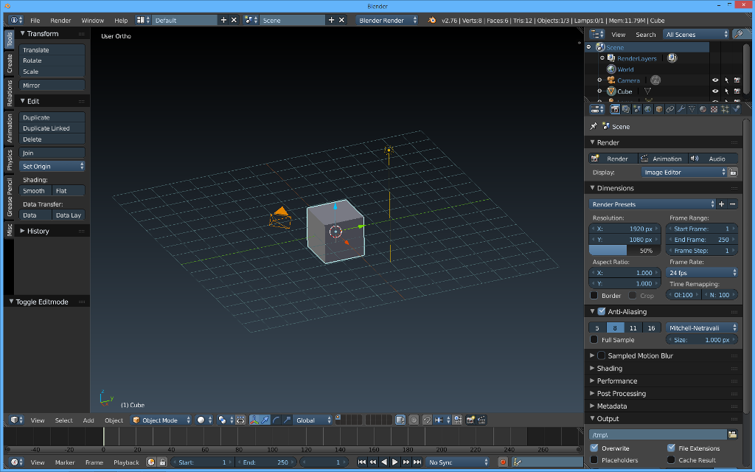Viewport: 755px width, 472px height.
Task: Click the Texture checker icon in Properties
Action: click(714, 108)
